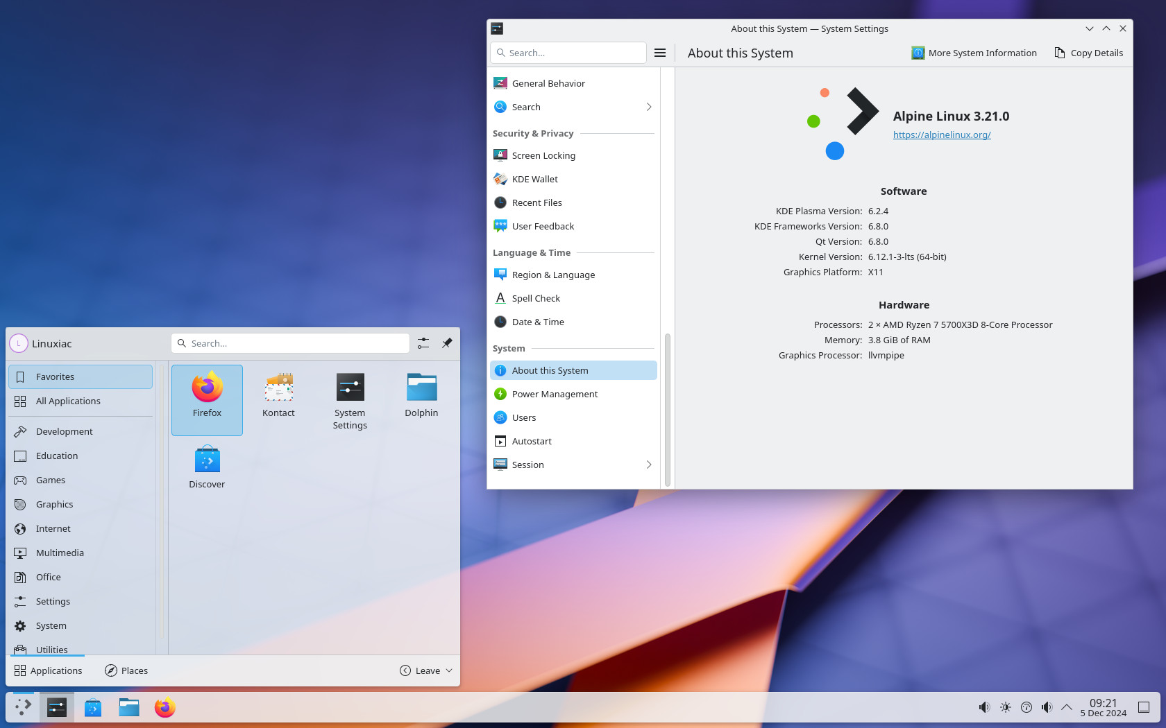
Task: Open Autostart settings
Action: point(573,441)
